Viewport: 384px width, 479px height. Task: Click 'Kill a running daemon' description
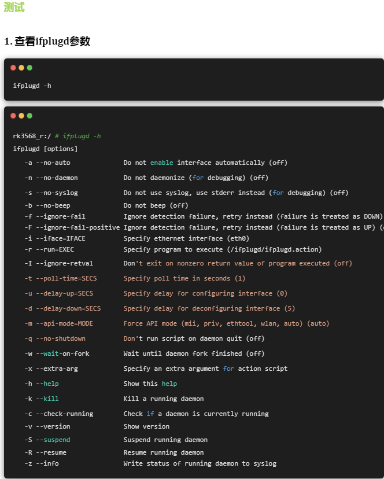pos(164,399)
